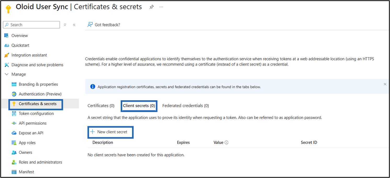Collapse the Manage section chevron
Viewport: 390px width, 178px height.
click(7, 74)
